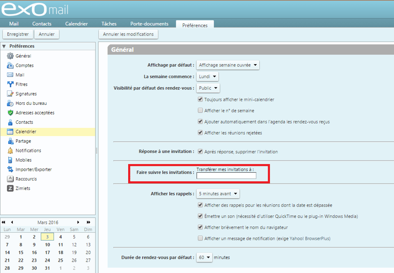This screenshot has height=273, width=394.
Task: Toggle Toujours afficher le mini-calendrier checkbox
Action: click(x=200, y=99)
